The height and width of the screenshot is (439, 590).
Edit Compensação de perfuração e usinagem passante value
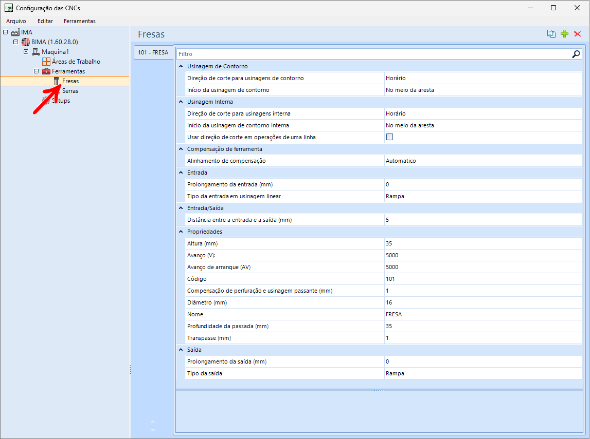point(483,291)
